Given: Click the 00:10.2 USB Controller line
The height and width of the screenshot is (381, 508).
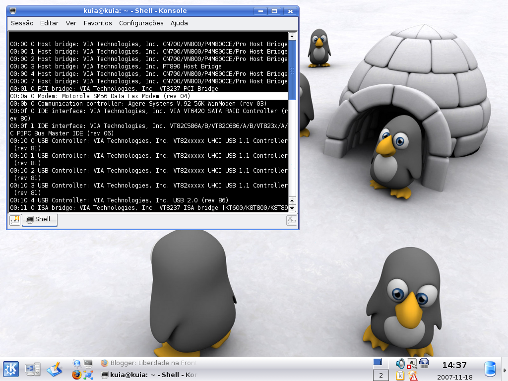Looking at the screenshot, I should 149,174.
